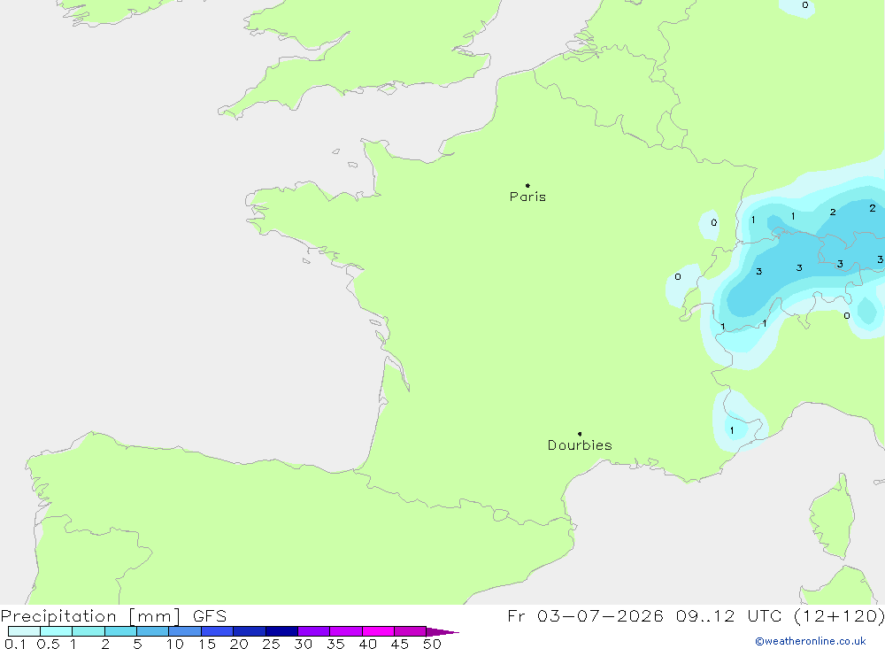This screenshot has height=649, width=885.
Task: Click the Precipitation [mm] GFS title
Action: coord(113,615)
